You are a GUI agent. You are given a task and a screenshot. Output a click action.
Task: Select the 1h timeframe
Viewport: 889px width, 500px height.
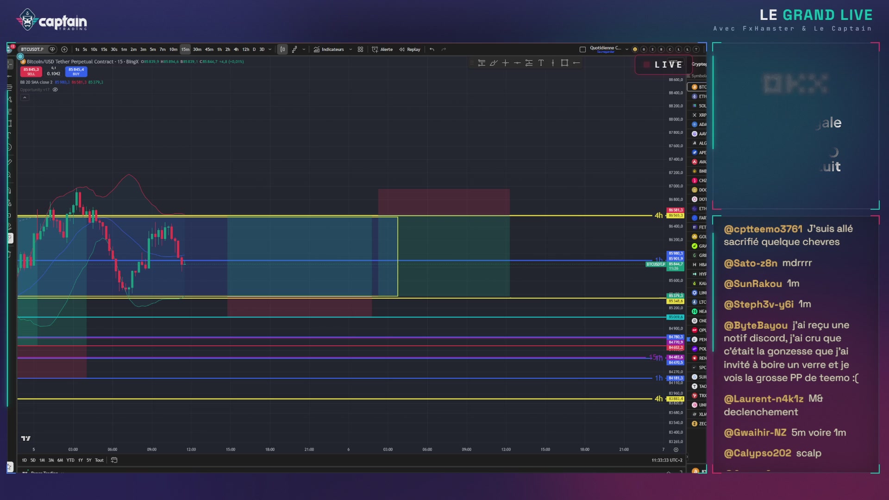coord(219,50)
